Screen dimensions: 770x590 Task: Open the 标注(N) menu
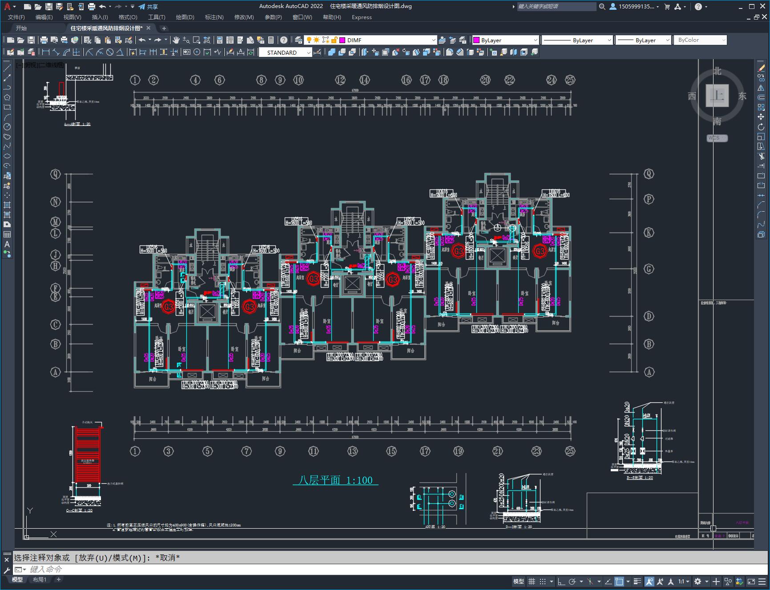point(214,17)
